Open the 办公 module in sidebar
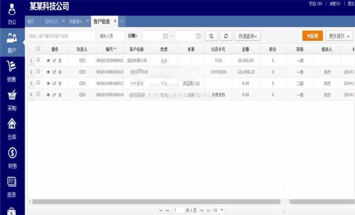The height and width of the screenshot is (215, 355). [x=12, y=14]
